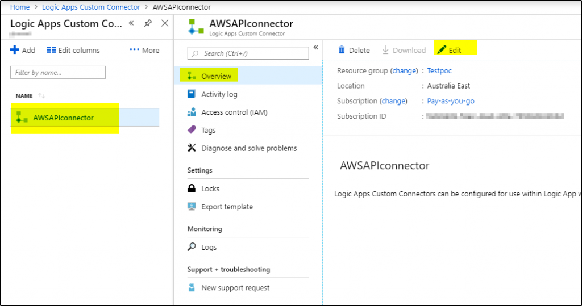Focus the Search (Ctrl+/) box
Screen dimensions: 582x306
click(248, 53)
